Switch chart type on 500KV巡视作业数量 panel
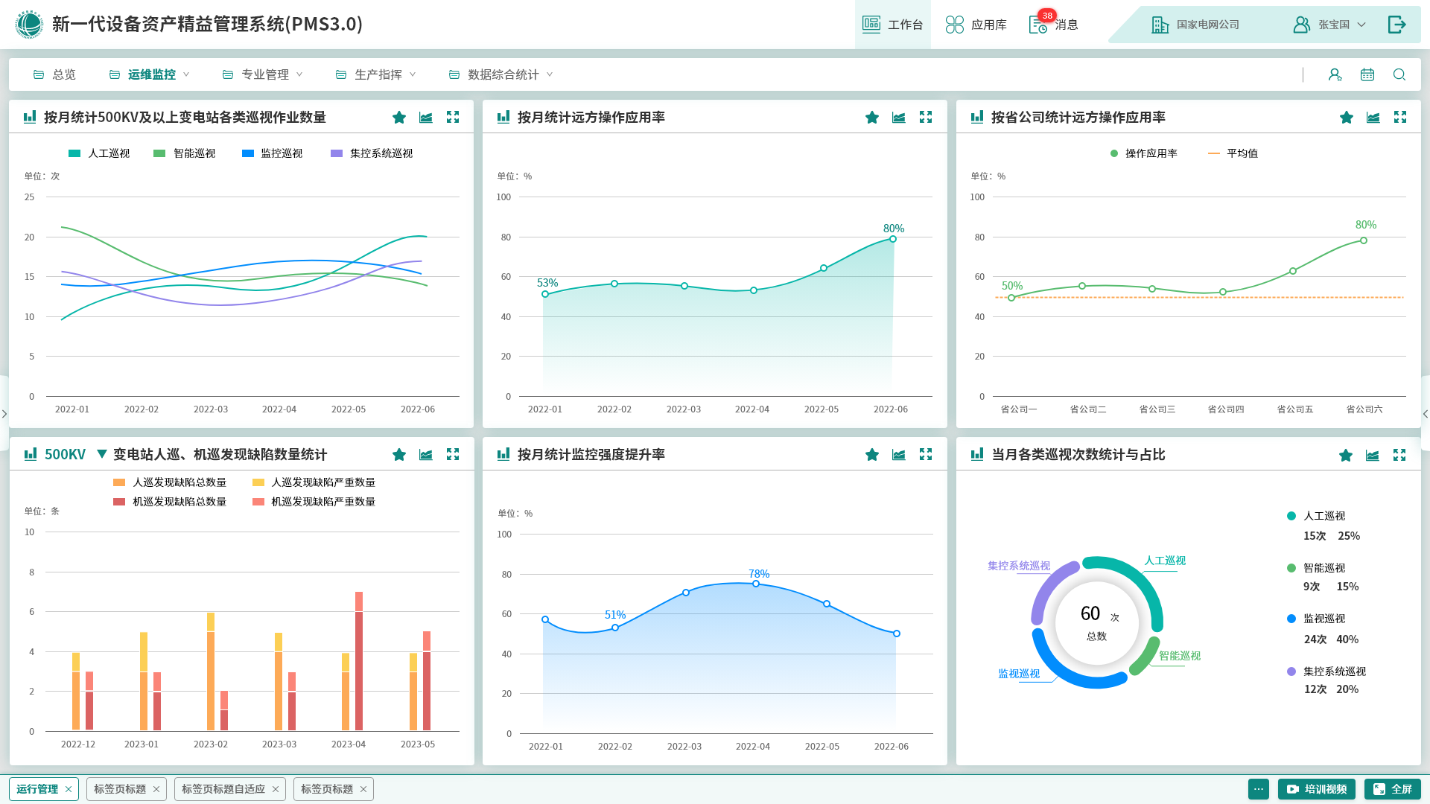 (426, 118)
